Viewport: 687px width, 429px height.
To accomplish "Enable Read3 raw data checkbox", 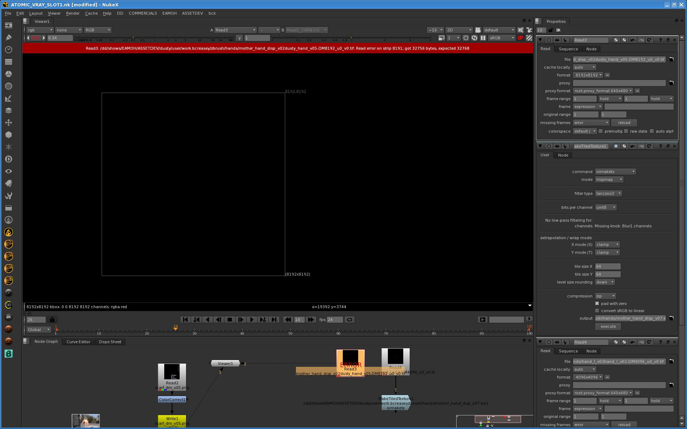I will (626, 131).
